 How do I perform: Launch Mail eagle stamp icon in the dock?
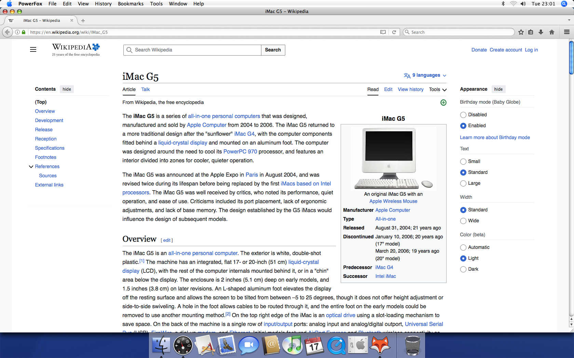tap(227, 345)
